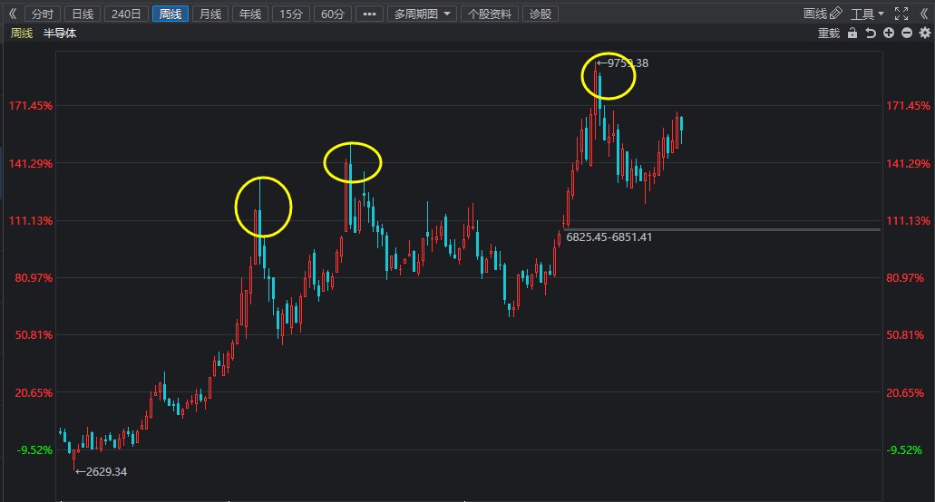Screen dimensions: 935x502
Task: Expand the 工具 tools dropdown
Action: pos(867,14)
